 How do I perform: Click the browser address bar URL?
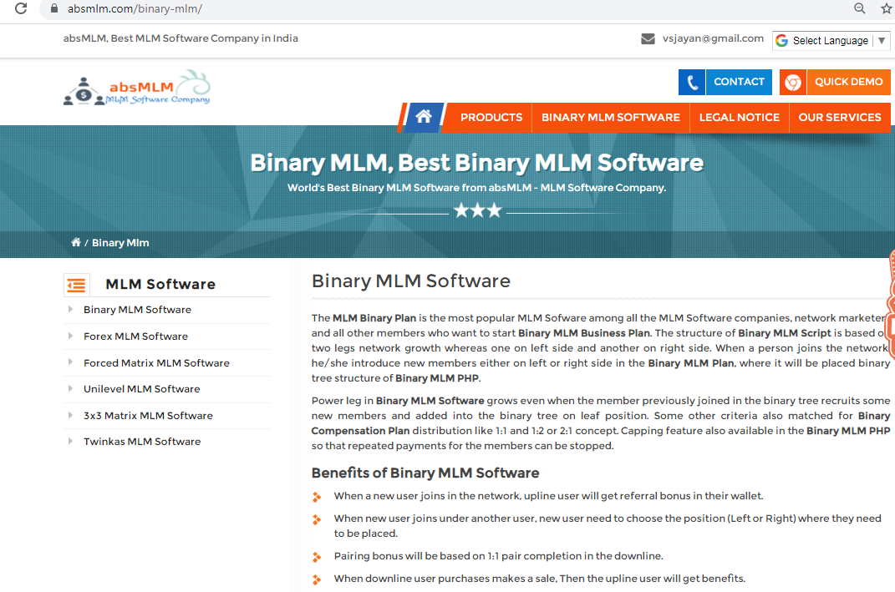(x=135, y=9)
